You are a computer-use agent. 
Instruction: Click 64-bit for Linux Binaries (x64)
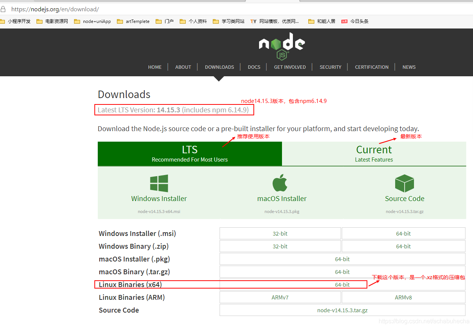(343, 284)
